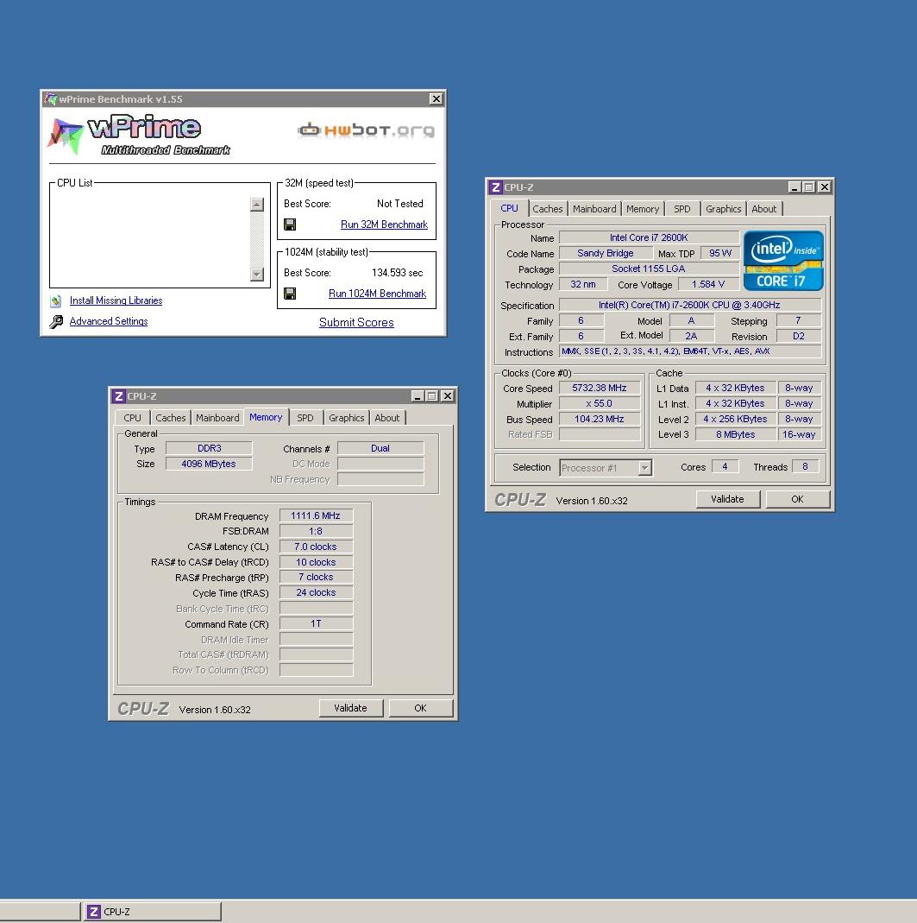The height and width of the screenshot is (923, 917).
Task: Minimize the CPU-Z processor window
Action: pyautogui.click(x=795, y=187)
